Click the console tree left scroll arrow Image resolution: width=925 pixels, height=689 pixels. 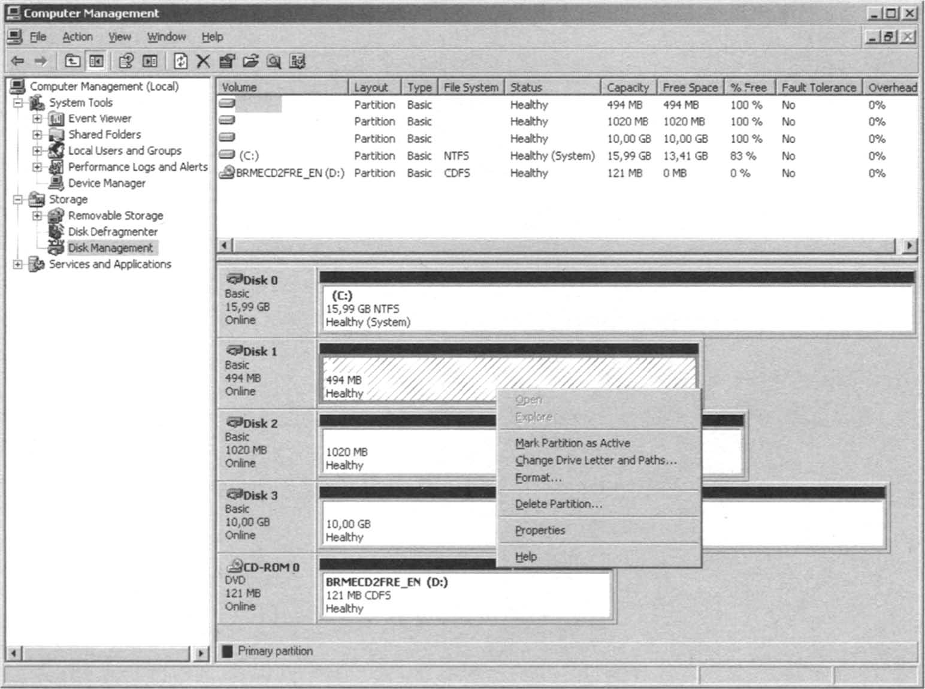tap(14, 652)
